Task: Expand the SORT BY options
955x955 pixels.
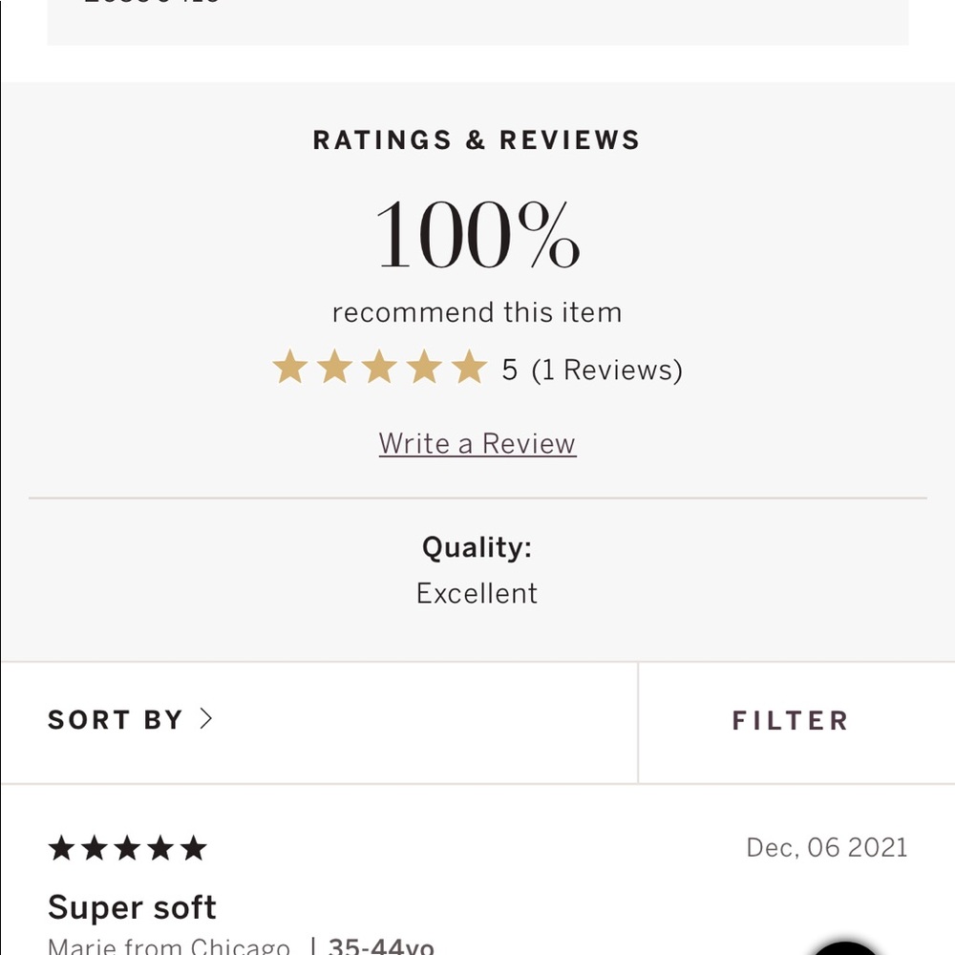Action: click(319, 722)
